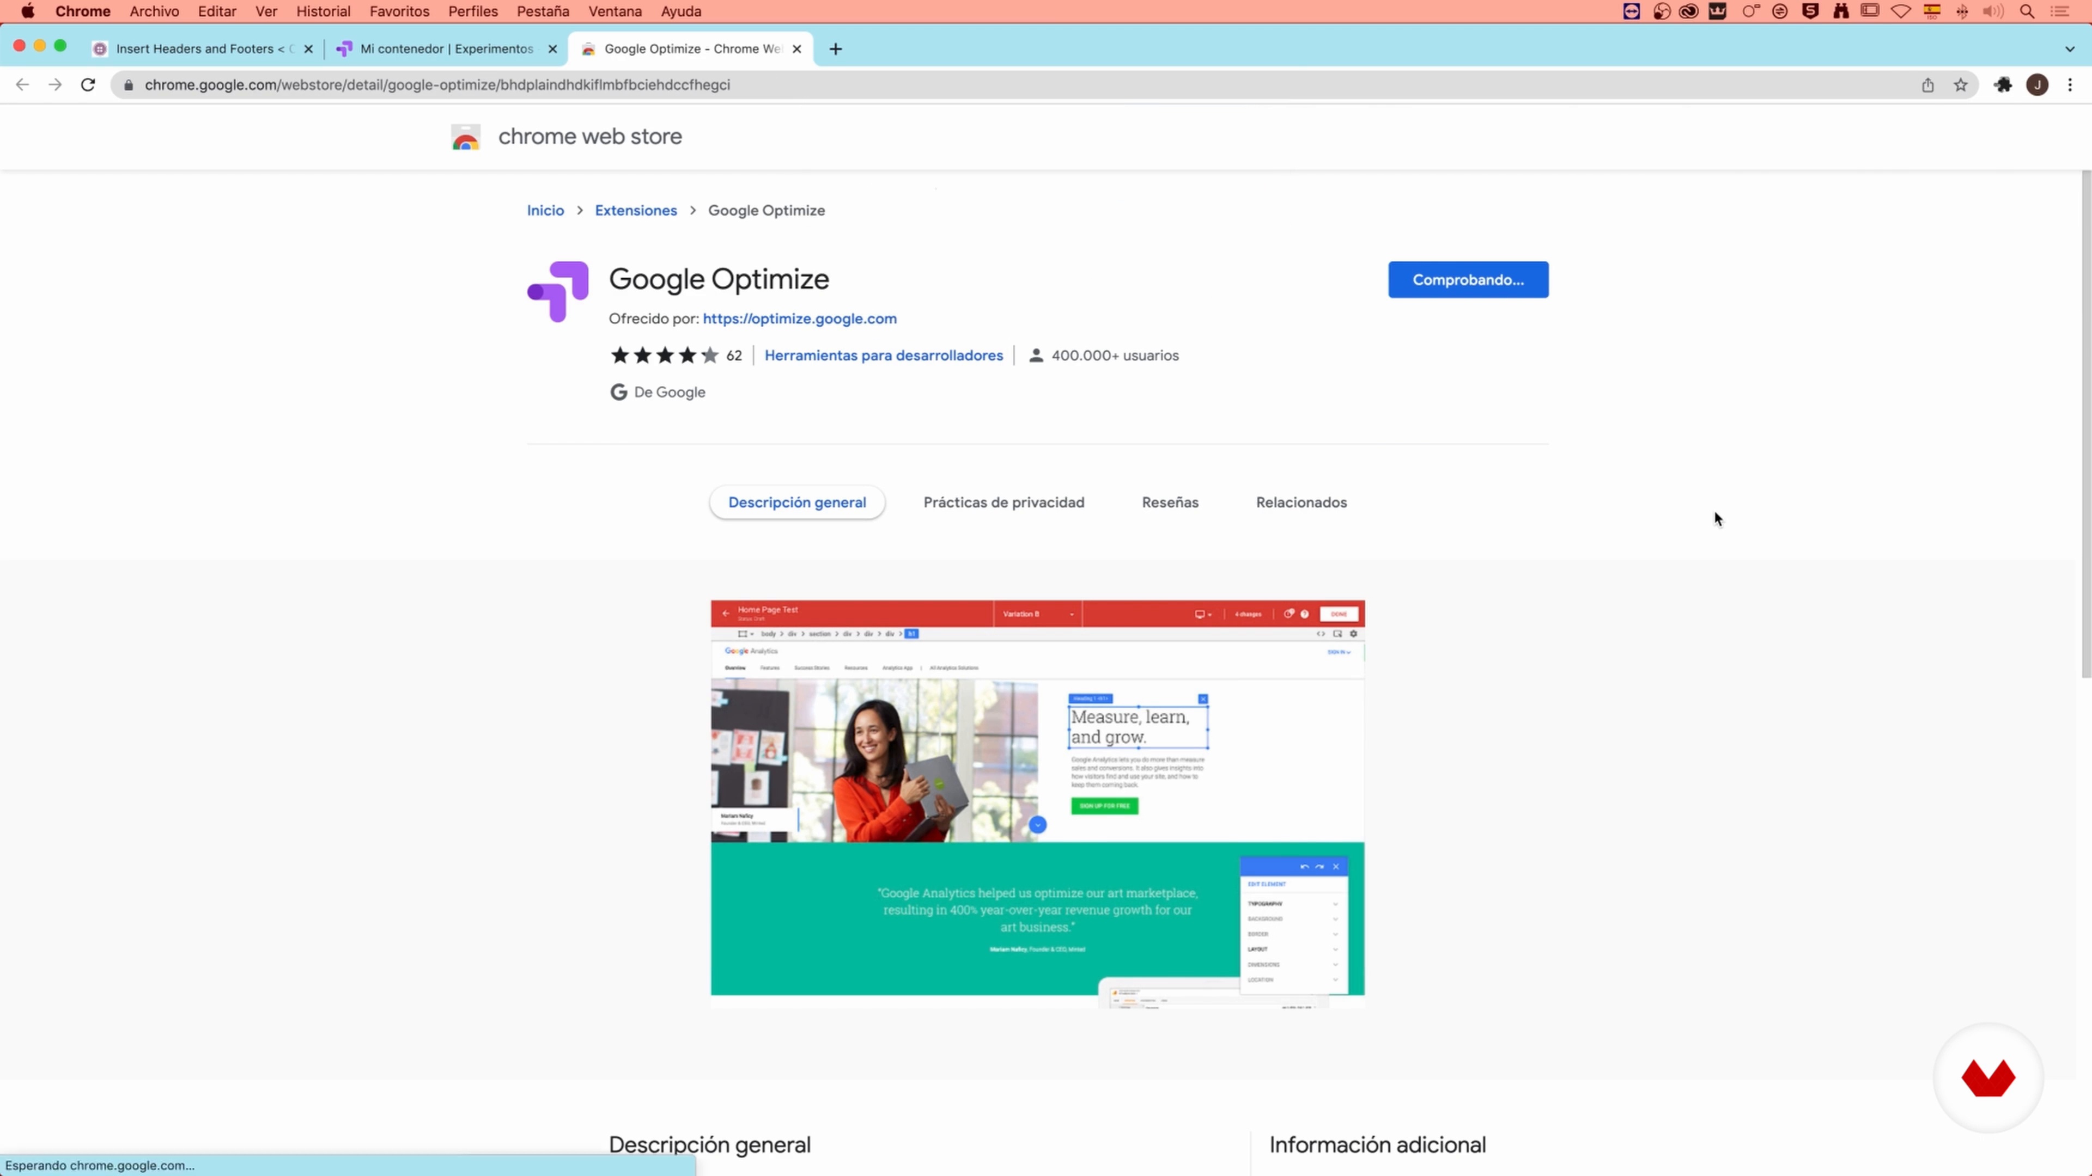Click the 'Google Optimize' title heading
2092x1176 pixels.
pyautogui.click(x=719, y=279)
